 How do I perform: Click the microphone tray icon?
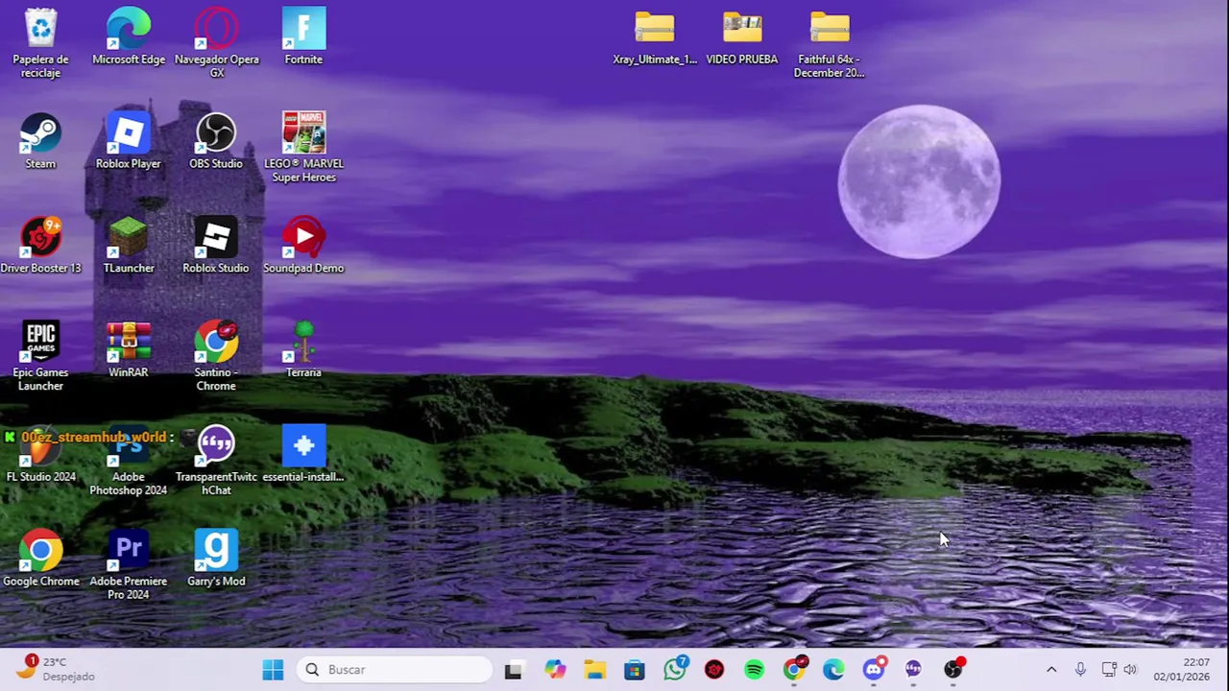click(x=1080, y=670)
